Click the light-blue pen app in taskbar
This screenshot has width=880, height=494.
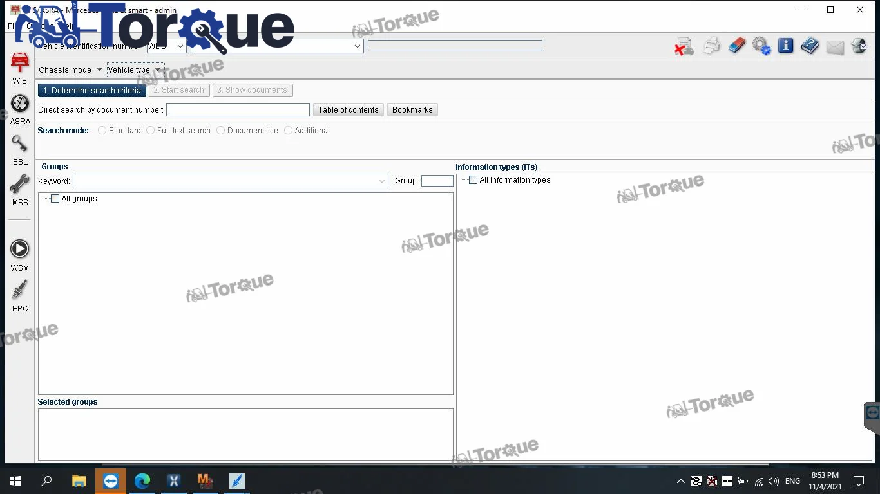coord(237,480)
